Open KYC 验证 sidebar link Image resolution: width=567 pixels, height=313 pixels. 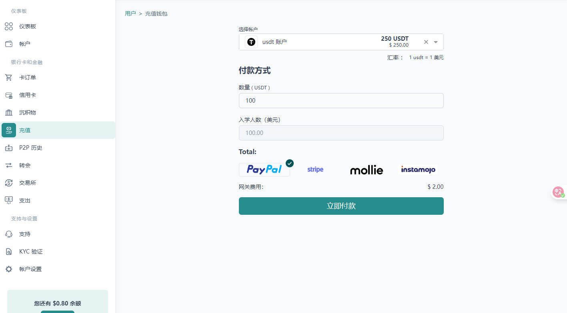[x=58, y=252]
